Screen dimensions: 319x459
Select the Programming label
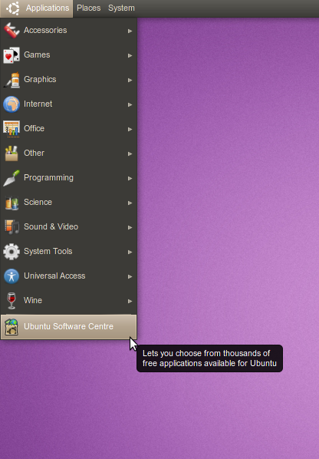(48, 177)
